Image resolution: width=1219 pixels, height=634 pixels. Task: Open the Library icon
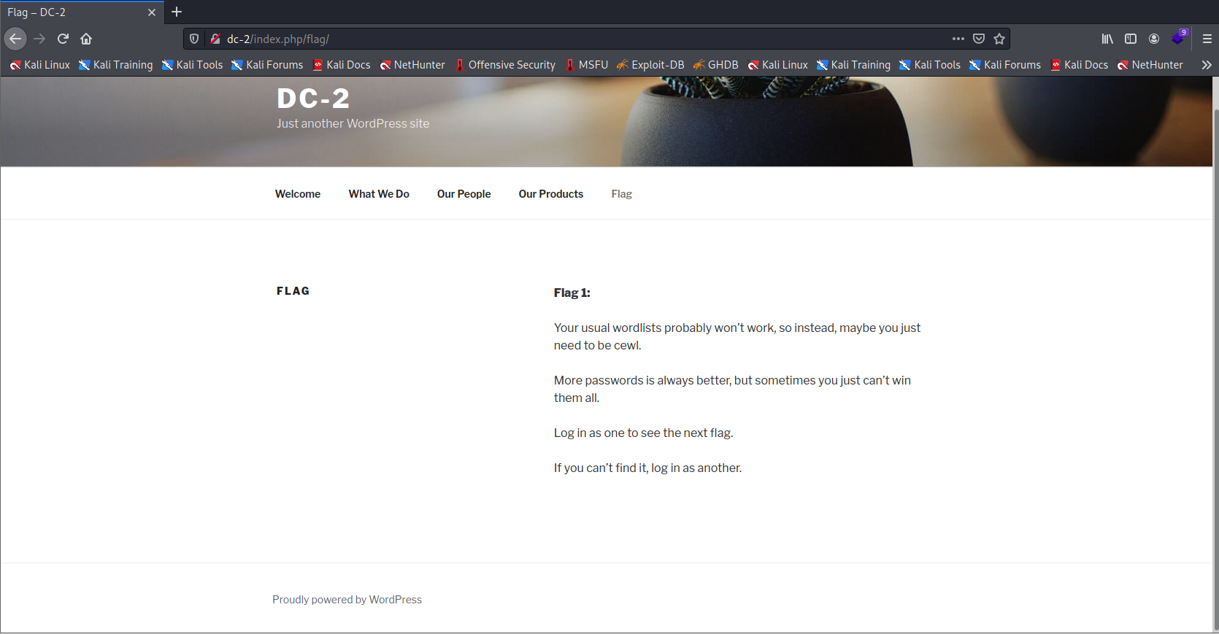(x=1107, y=39)
